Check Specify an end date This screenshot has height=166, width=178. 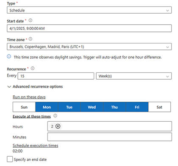coord(10,159)
